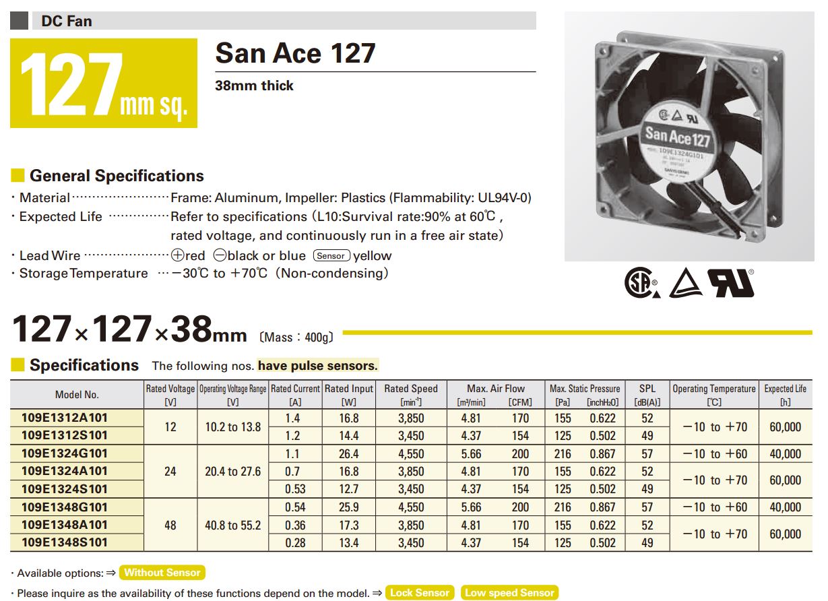Click the 'Material' specification label

coord(44,197)
